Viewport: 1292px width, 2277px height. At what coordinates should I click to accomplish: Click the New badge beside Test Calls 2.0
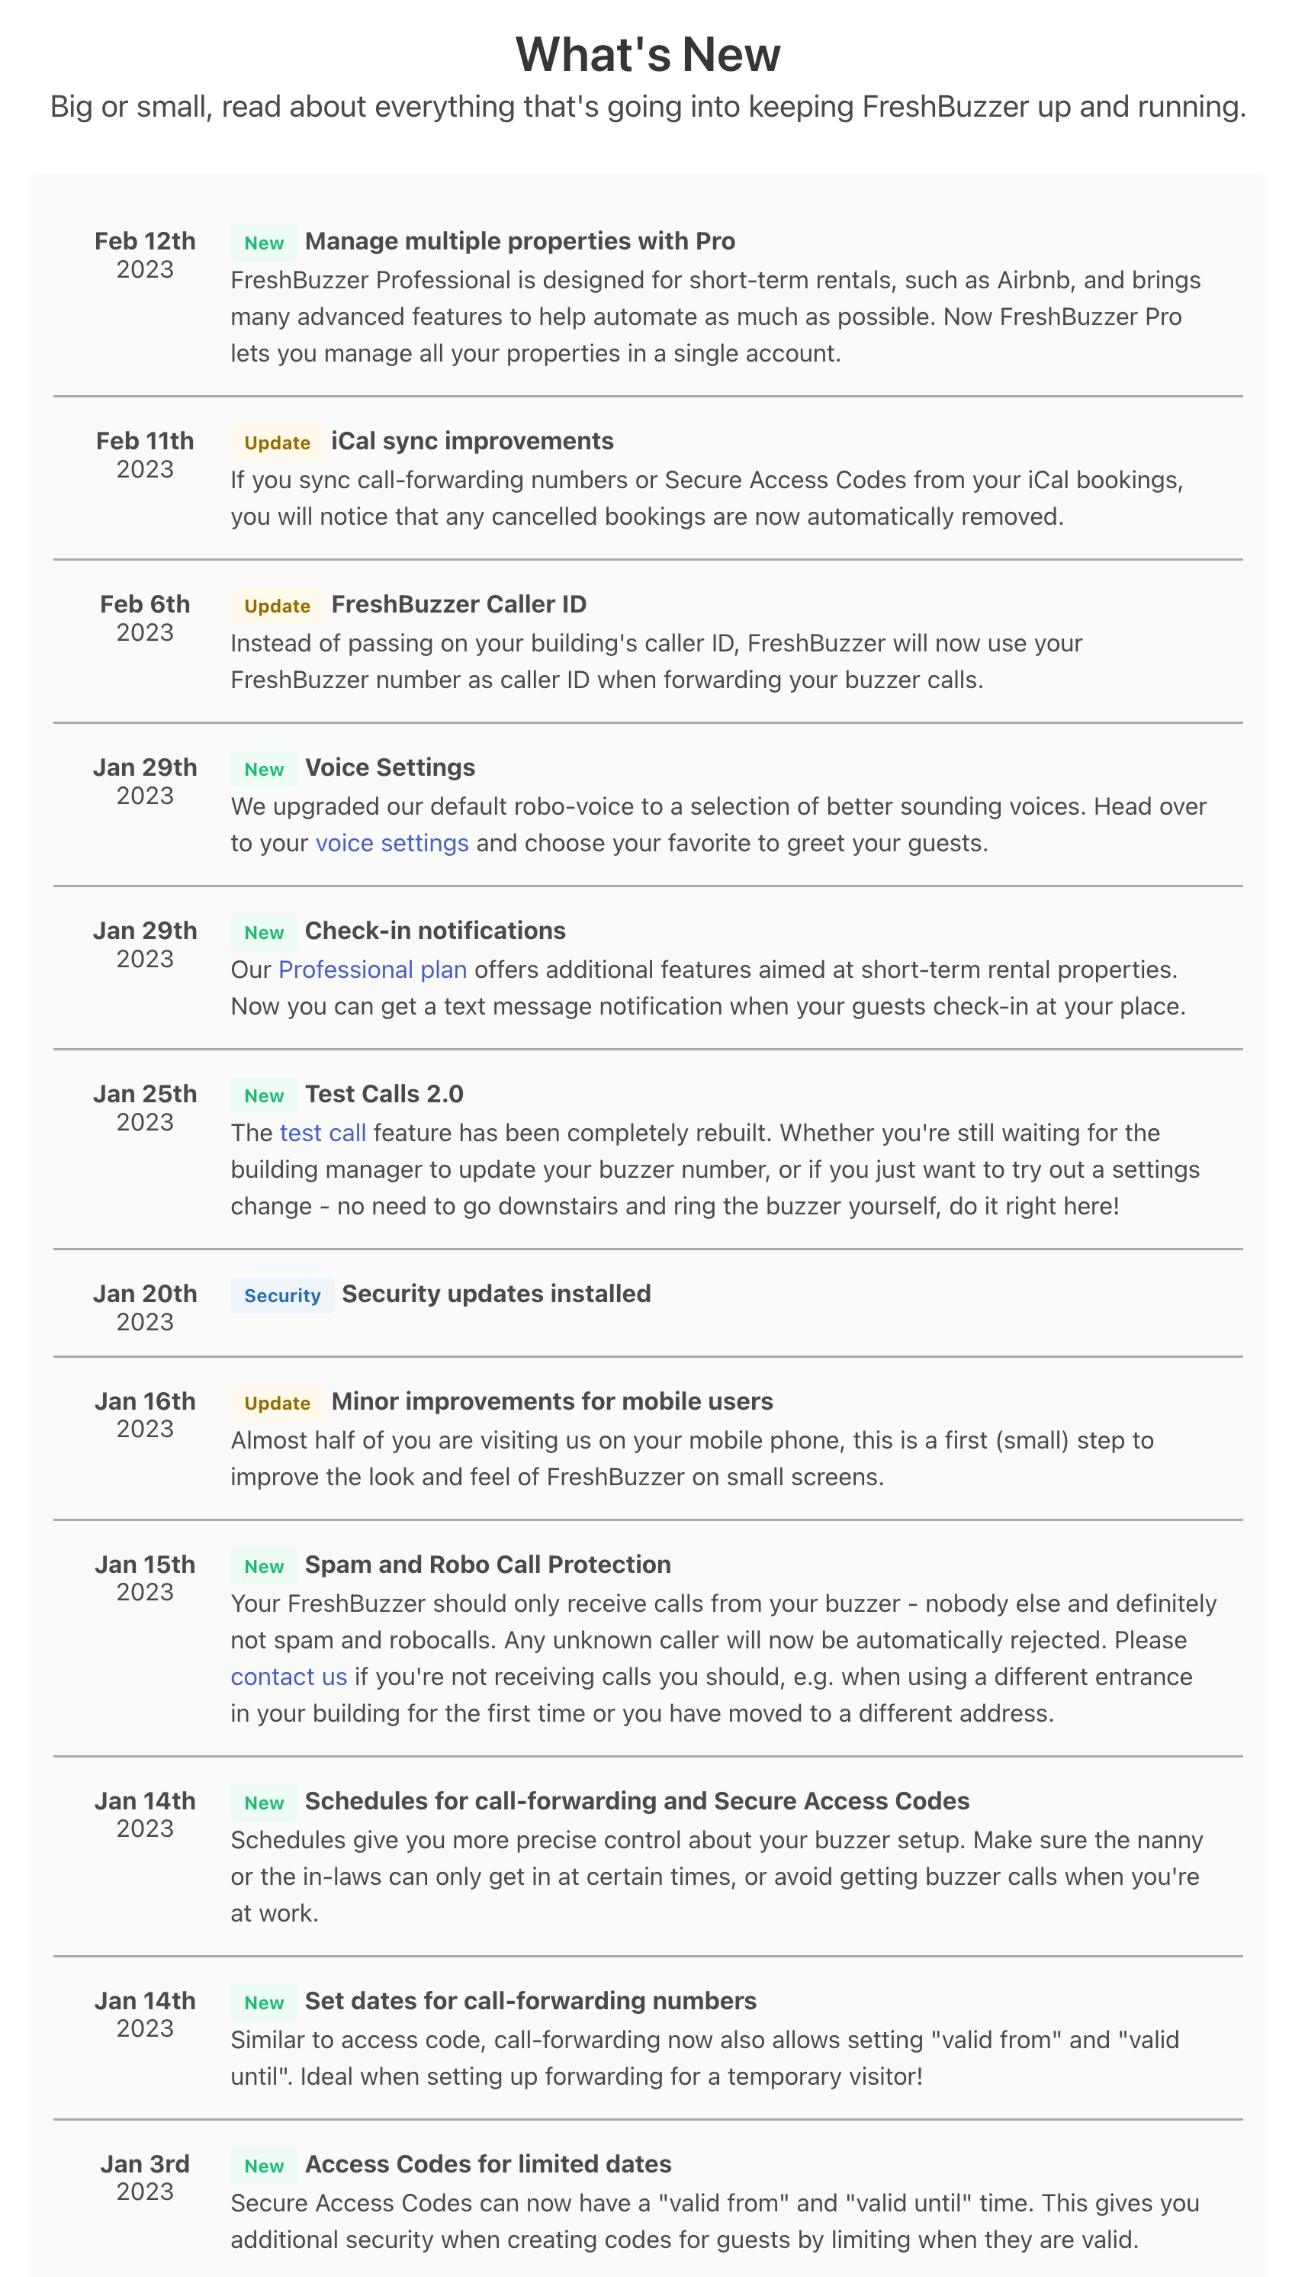[264, 1096]
